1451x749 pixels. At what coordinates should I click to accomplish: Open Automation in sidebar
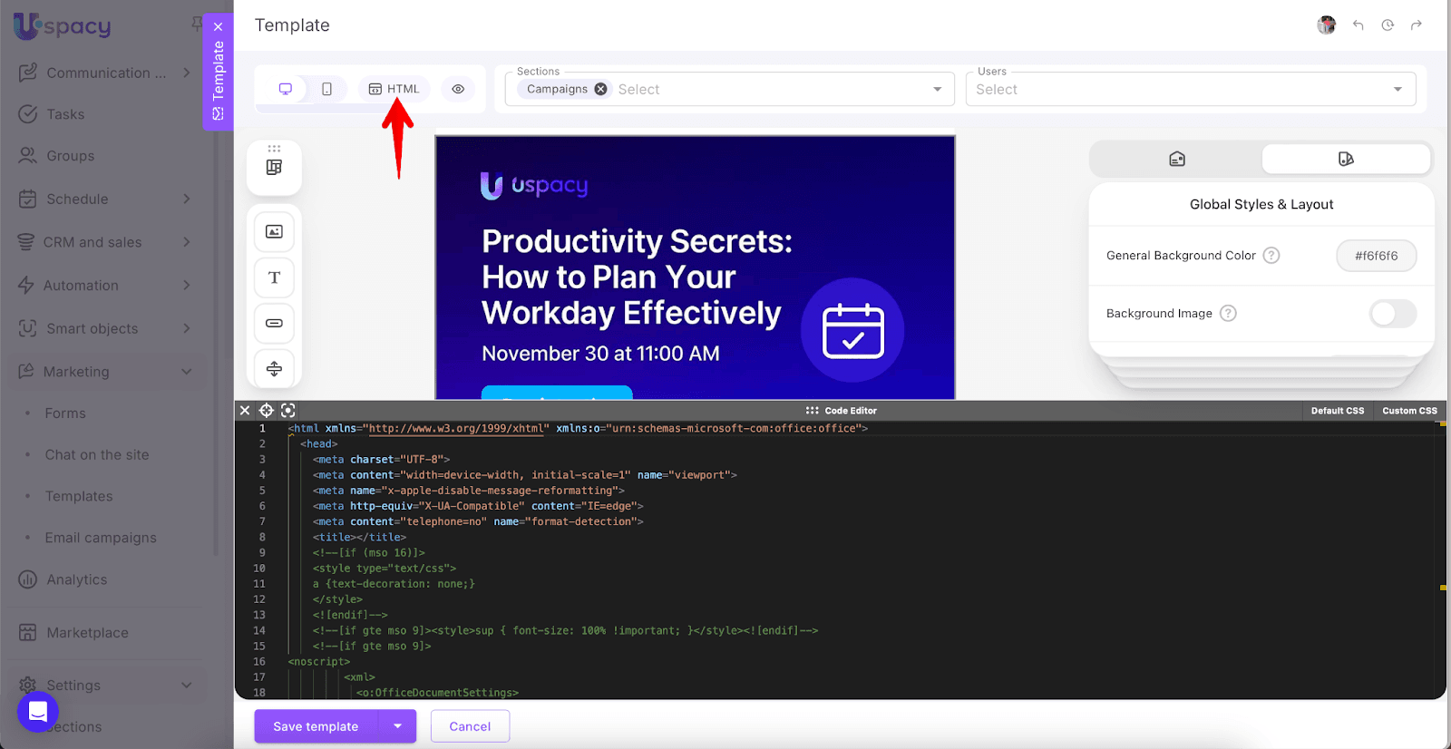click(x=81, y=286)
